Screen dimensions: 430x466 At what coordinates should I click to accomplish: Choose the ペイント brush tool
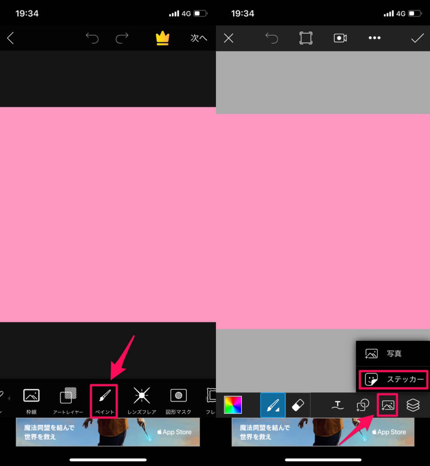point(104,401)
